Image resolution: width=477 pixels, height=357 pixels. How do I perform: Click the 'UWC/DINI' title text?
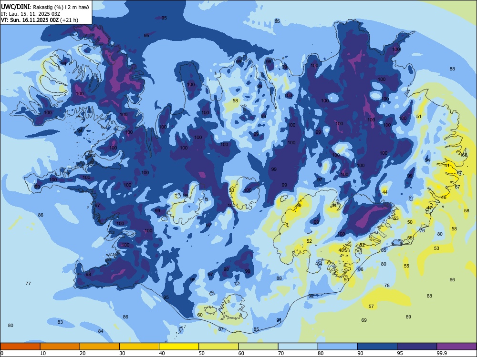pos(15,7)
